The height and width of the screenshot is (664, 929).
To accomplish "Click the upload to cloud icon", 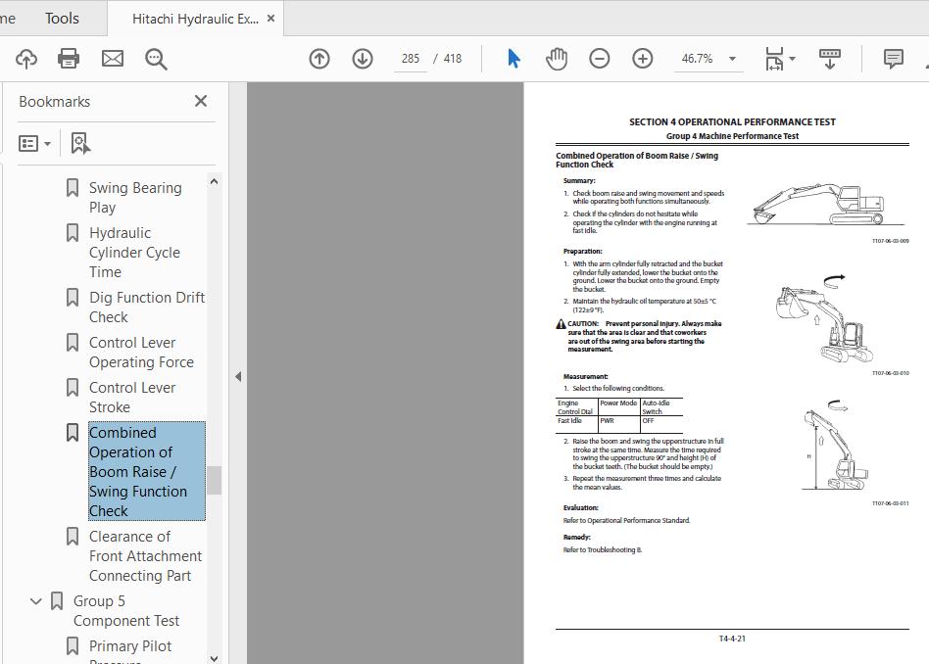I will pyautogui.click(x=26, y=59).
